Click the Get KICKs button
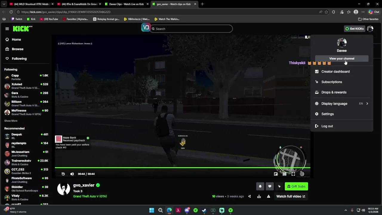Screen dimensions: 382x215 (354, 29)
